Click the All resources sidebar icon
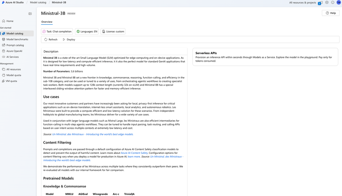 click(3, 70)
